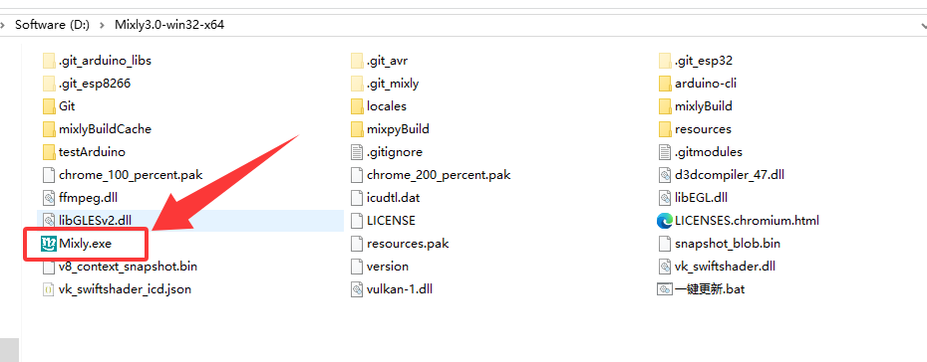Click Mixly3.0-win32-x64 in the breadcrumb path
The height and width of the screenshot is (362, 927).
169,25
